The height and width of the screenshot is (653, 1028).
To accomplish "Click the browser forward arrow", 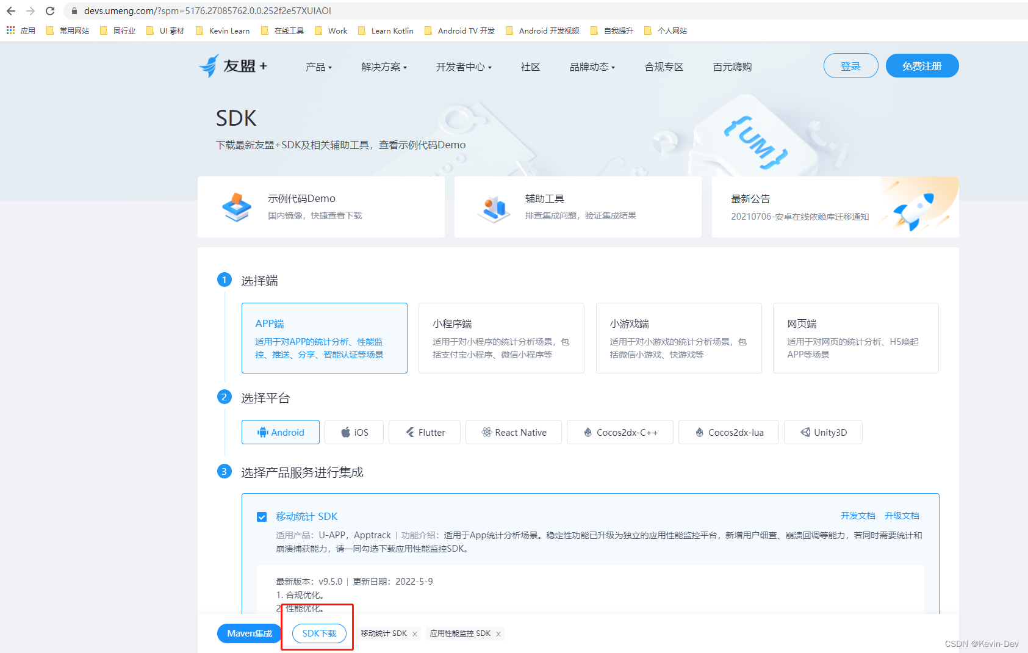I will (31, 11).
